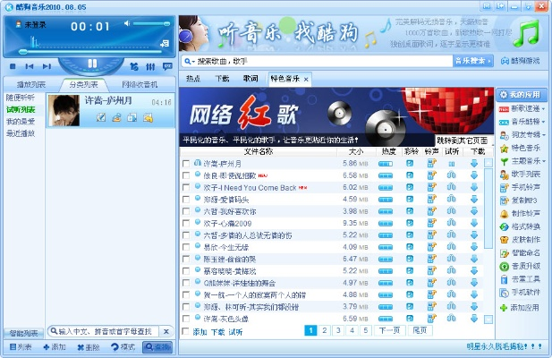Switch to the 热点 tab
552x358 pixels.
click(193, 79)
